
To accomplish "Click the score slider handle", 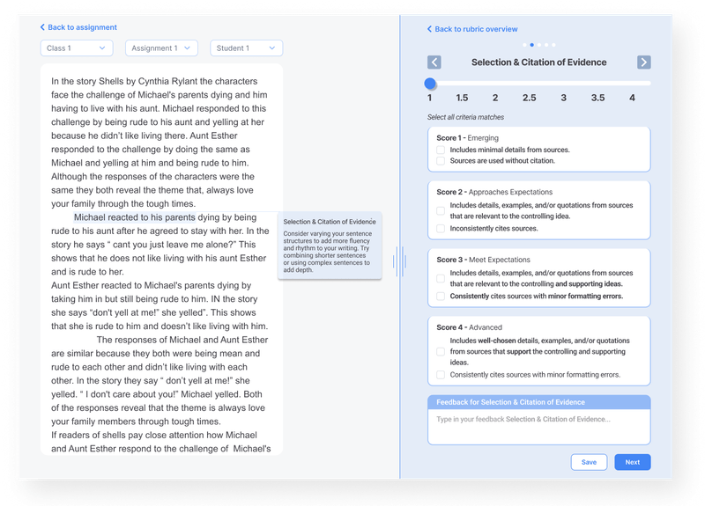I will point(430,84).
